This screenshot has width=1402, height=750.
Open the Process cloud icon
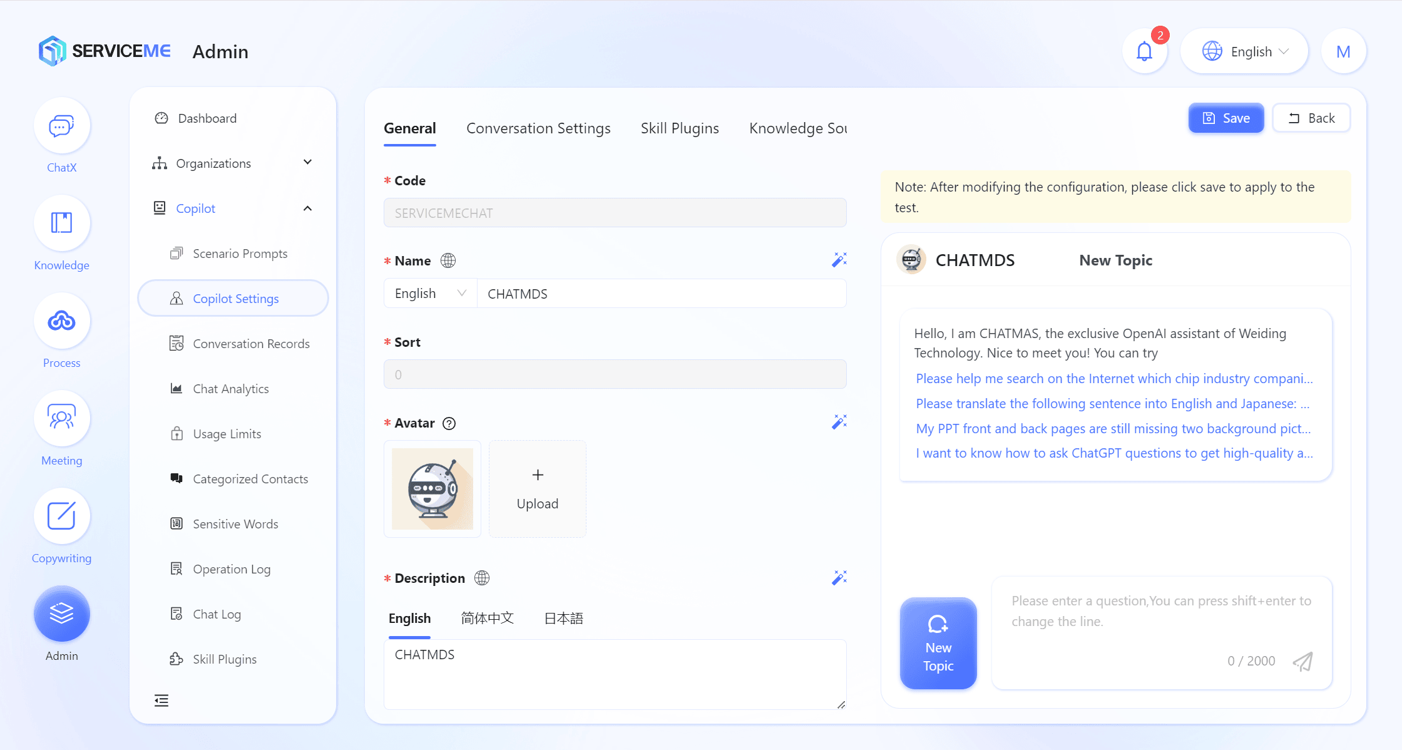click(x=61, y=321)
